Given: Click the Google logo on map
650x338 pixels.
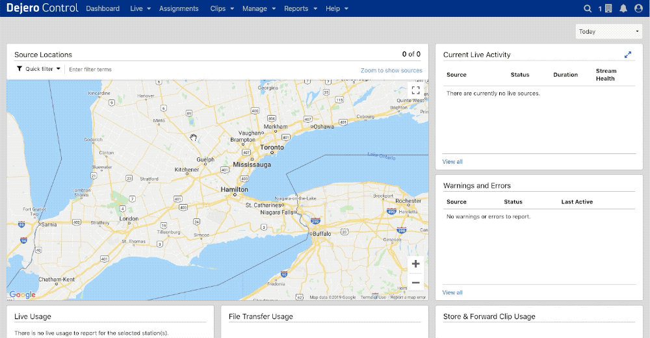Looking at the screenshot, I should (x=22, y=294).
